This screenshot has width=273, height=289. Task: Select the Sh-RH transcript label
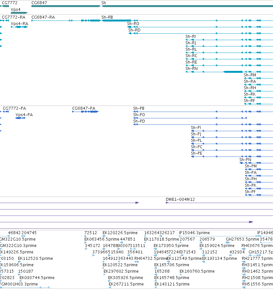point(250,88)
